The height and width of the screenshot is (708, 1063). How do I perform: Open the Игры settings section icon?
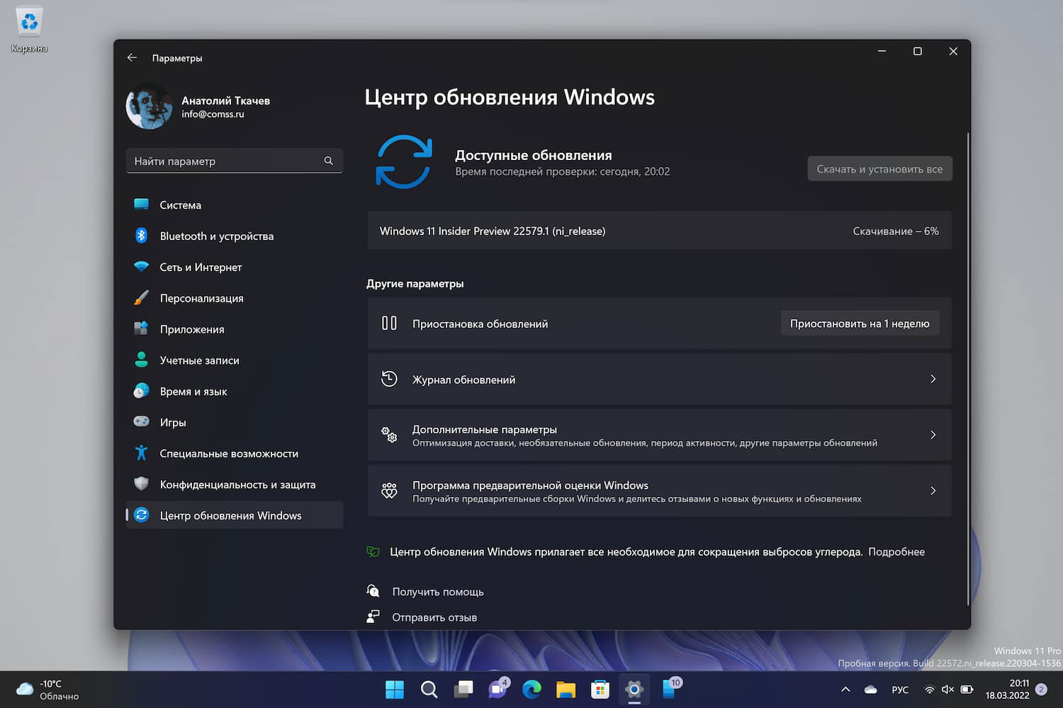141,422
